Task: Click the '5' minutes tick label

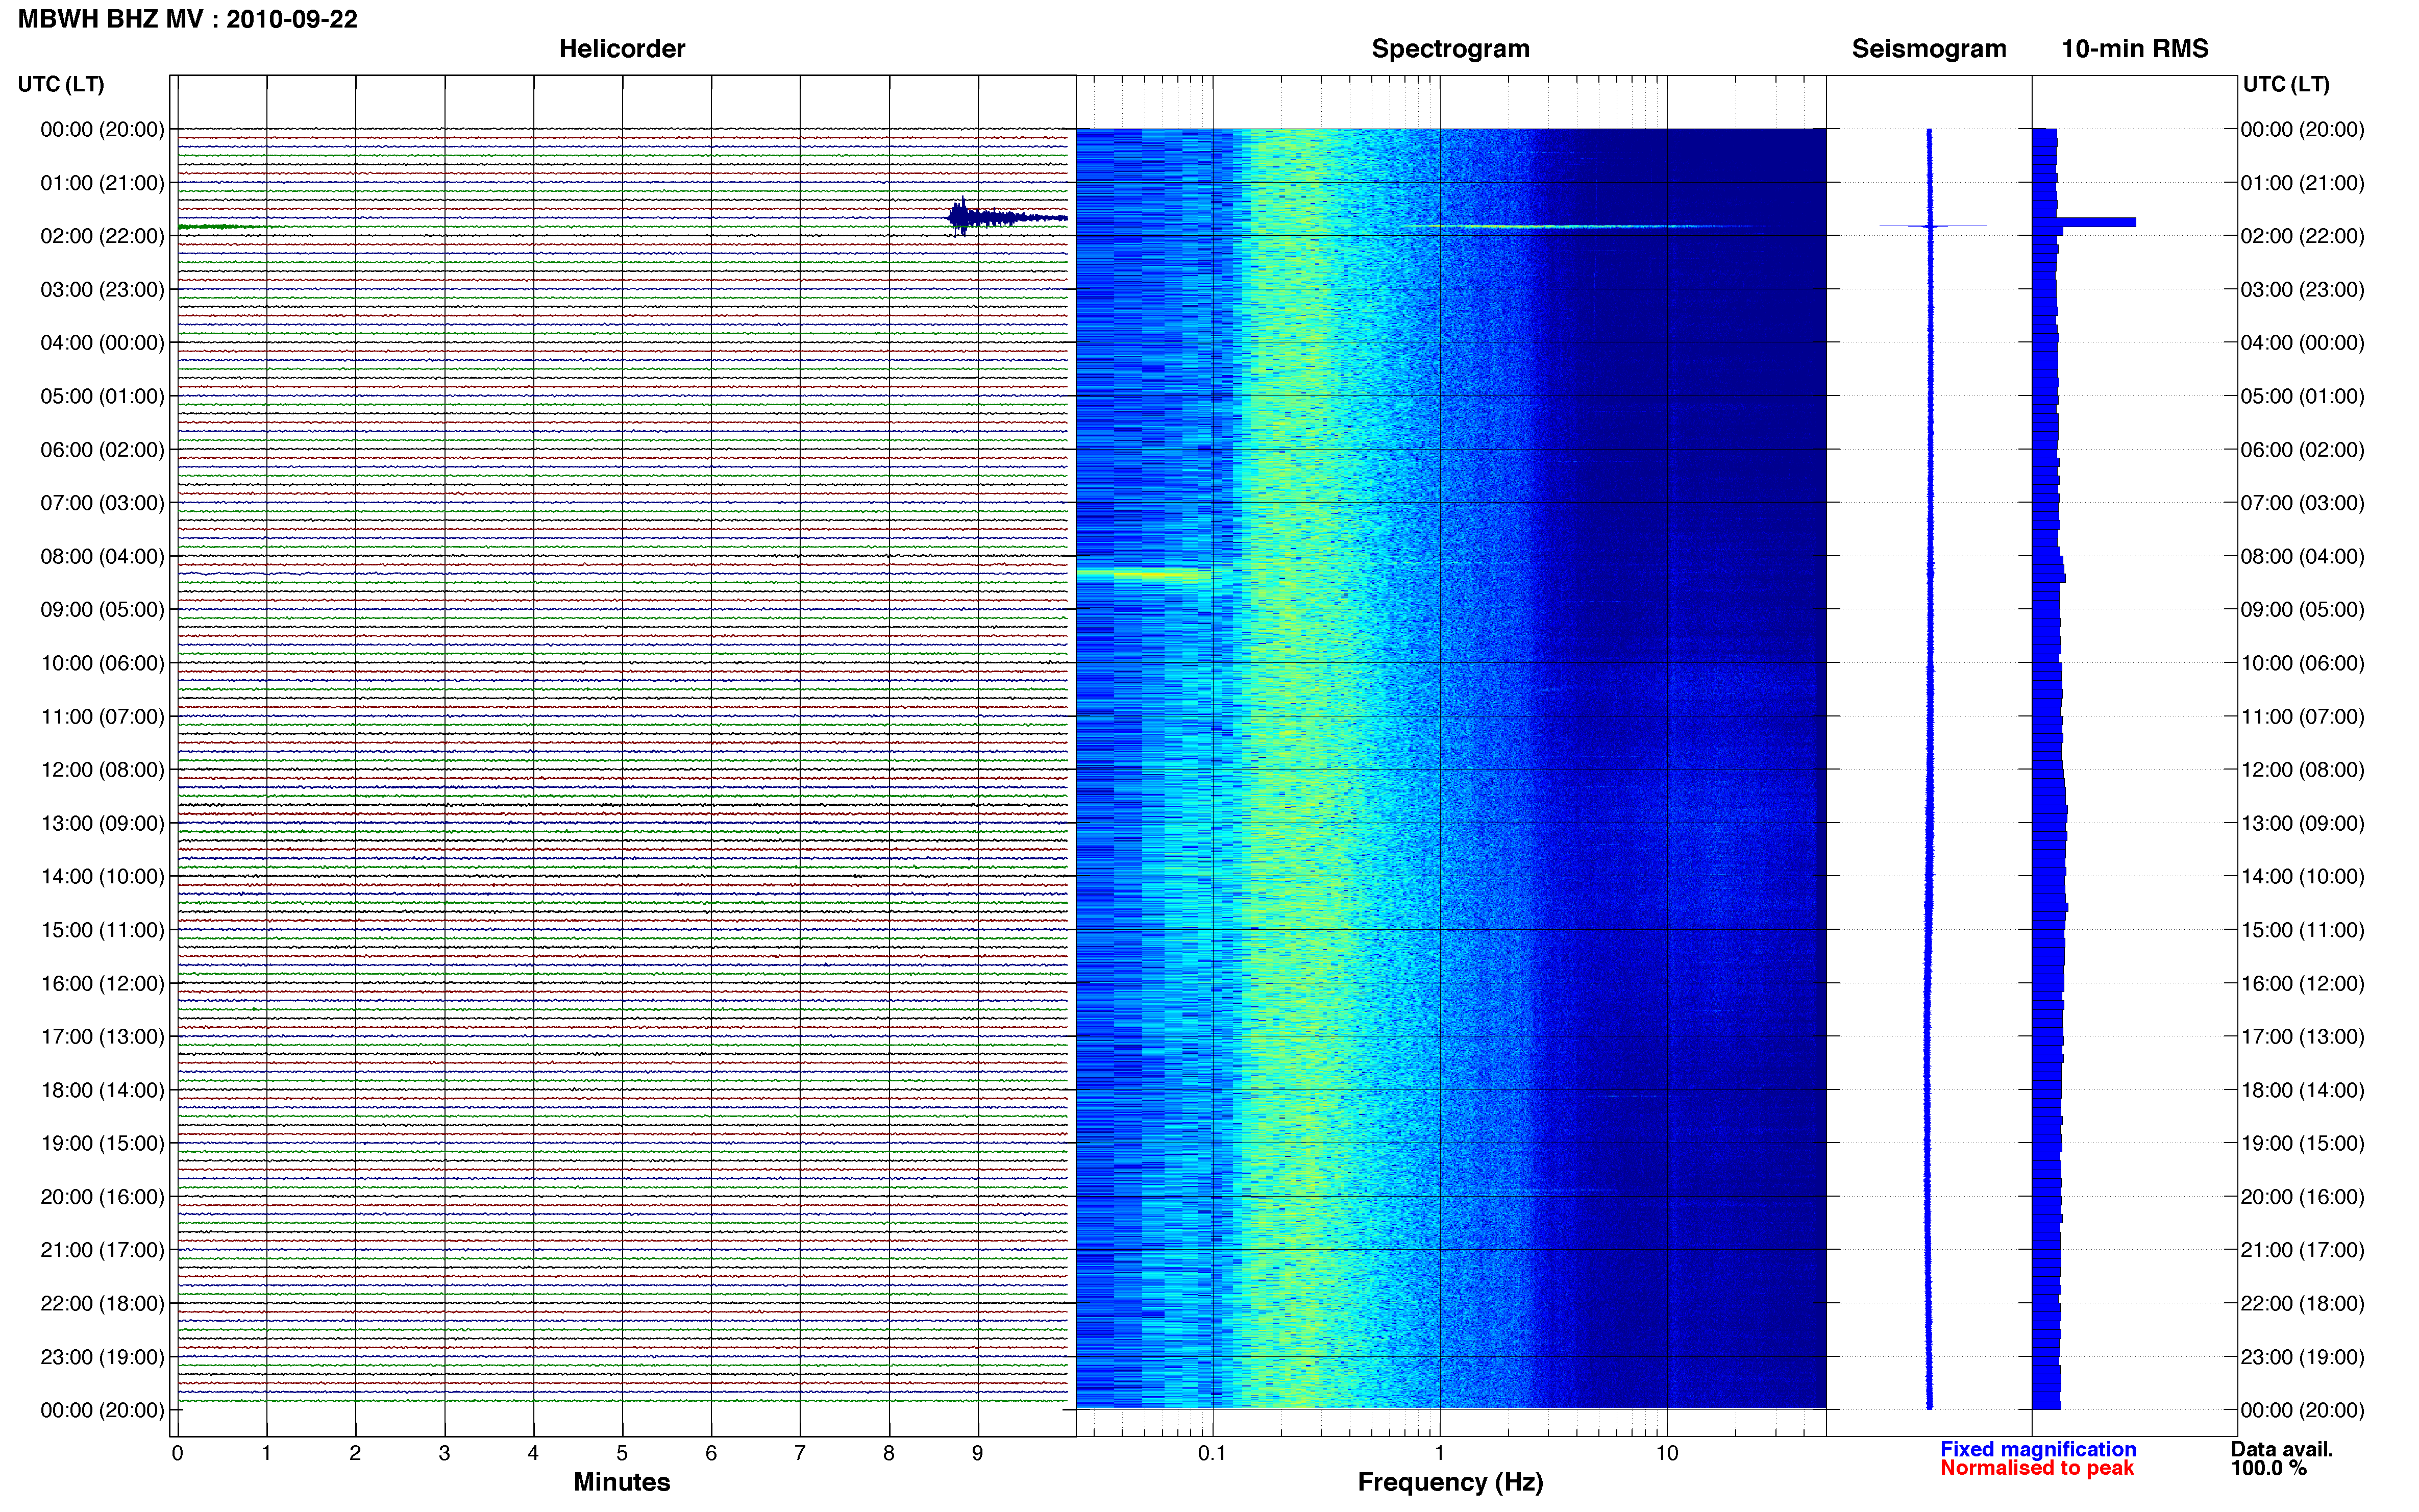Action: [x=622, y=1453]
